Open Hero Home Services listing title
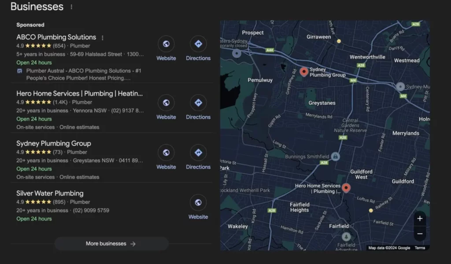The image size is (451, 264). (x=79, y=94)
